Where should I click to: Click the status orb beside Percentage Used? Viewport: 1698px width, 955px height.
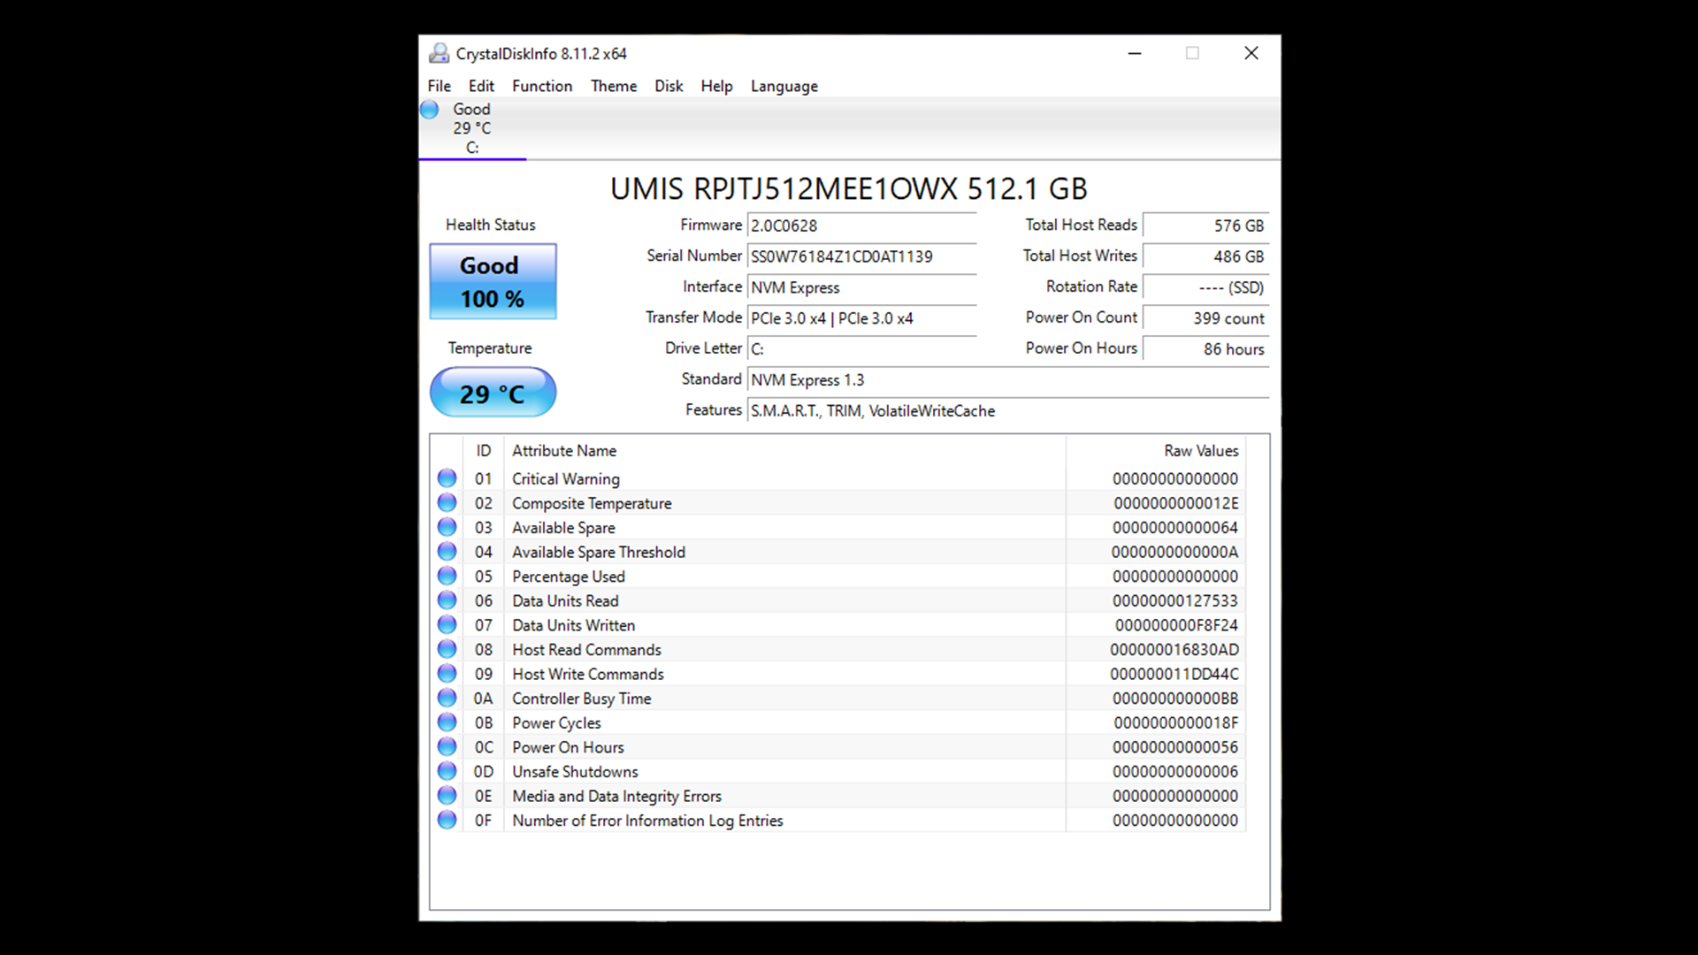[447, 577]
